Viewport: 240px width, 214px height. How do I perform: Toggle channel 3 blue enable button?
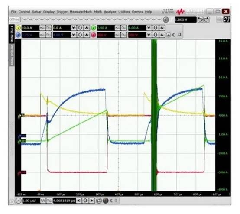[x=18, y=35]
